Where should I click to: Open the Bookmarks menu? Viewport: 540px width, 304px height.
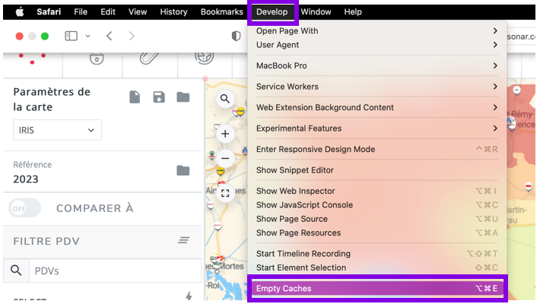click(222, 12)
